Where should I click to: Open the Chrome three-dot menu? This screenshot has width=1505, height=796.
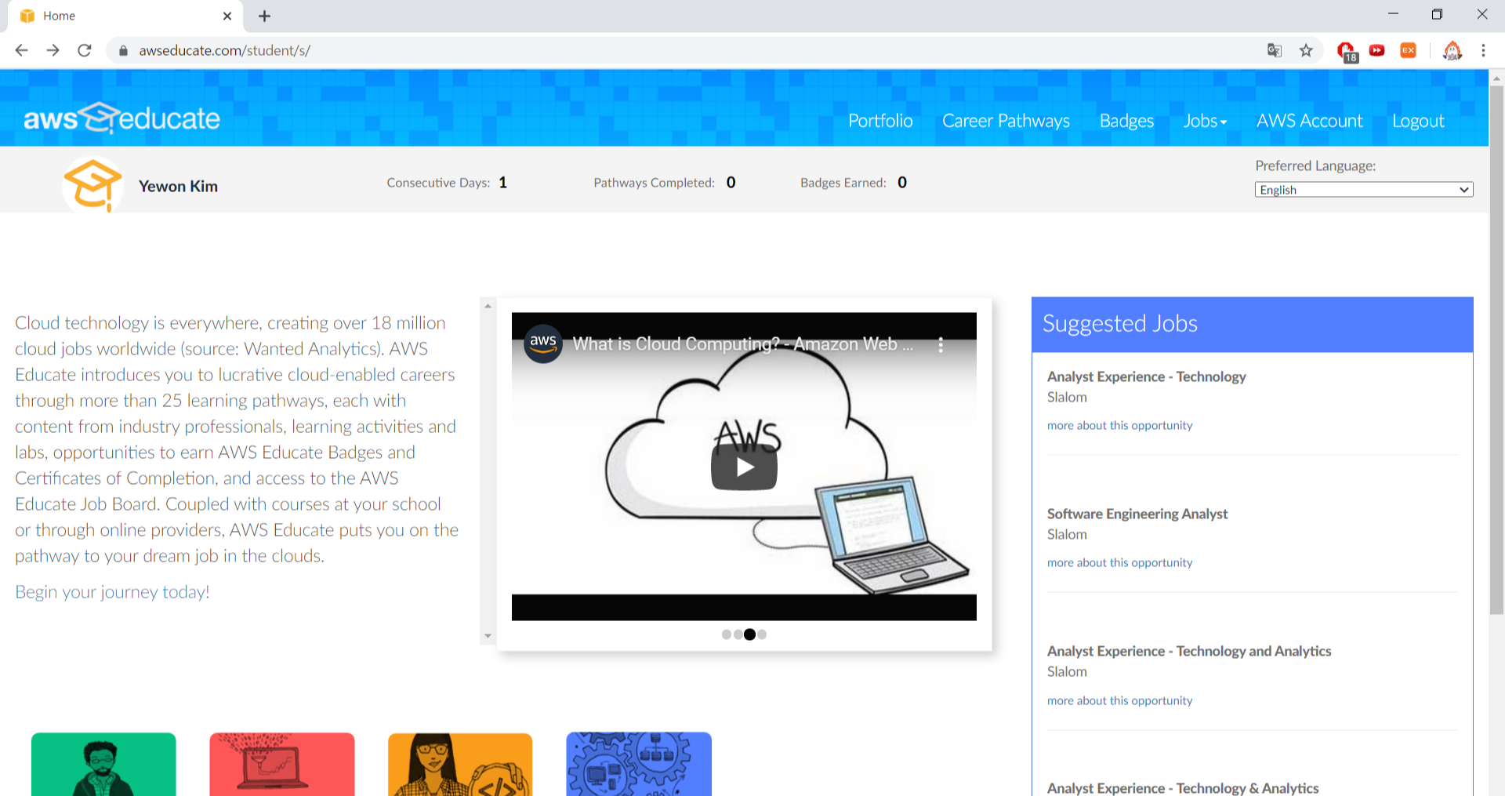[x=1483, y=50]
